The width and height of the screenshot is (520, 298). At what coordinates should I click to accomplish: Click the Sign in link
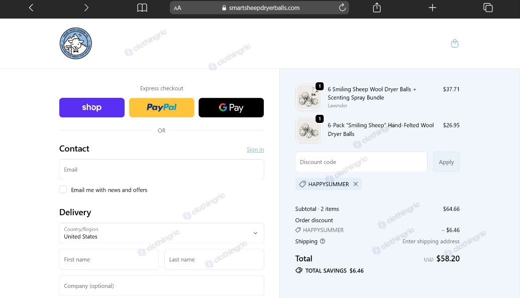pyautogui.click(x=255, y=150)
